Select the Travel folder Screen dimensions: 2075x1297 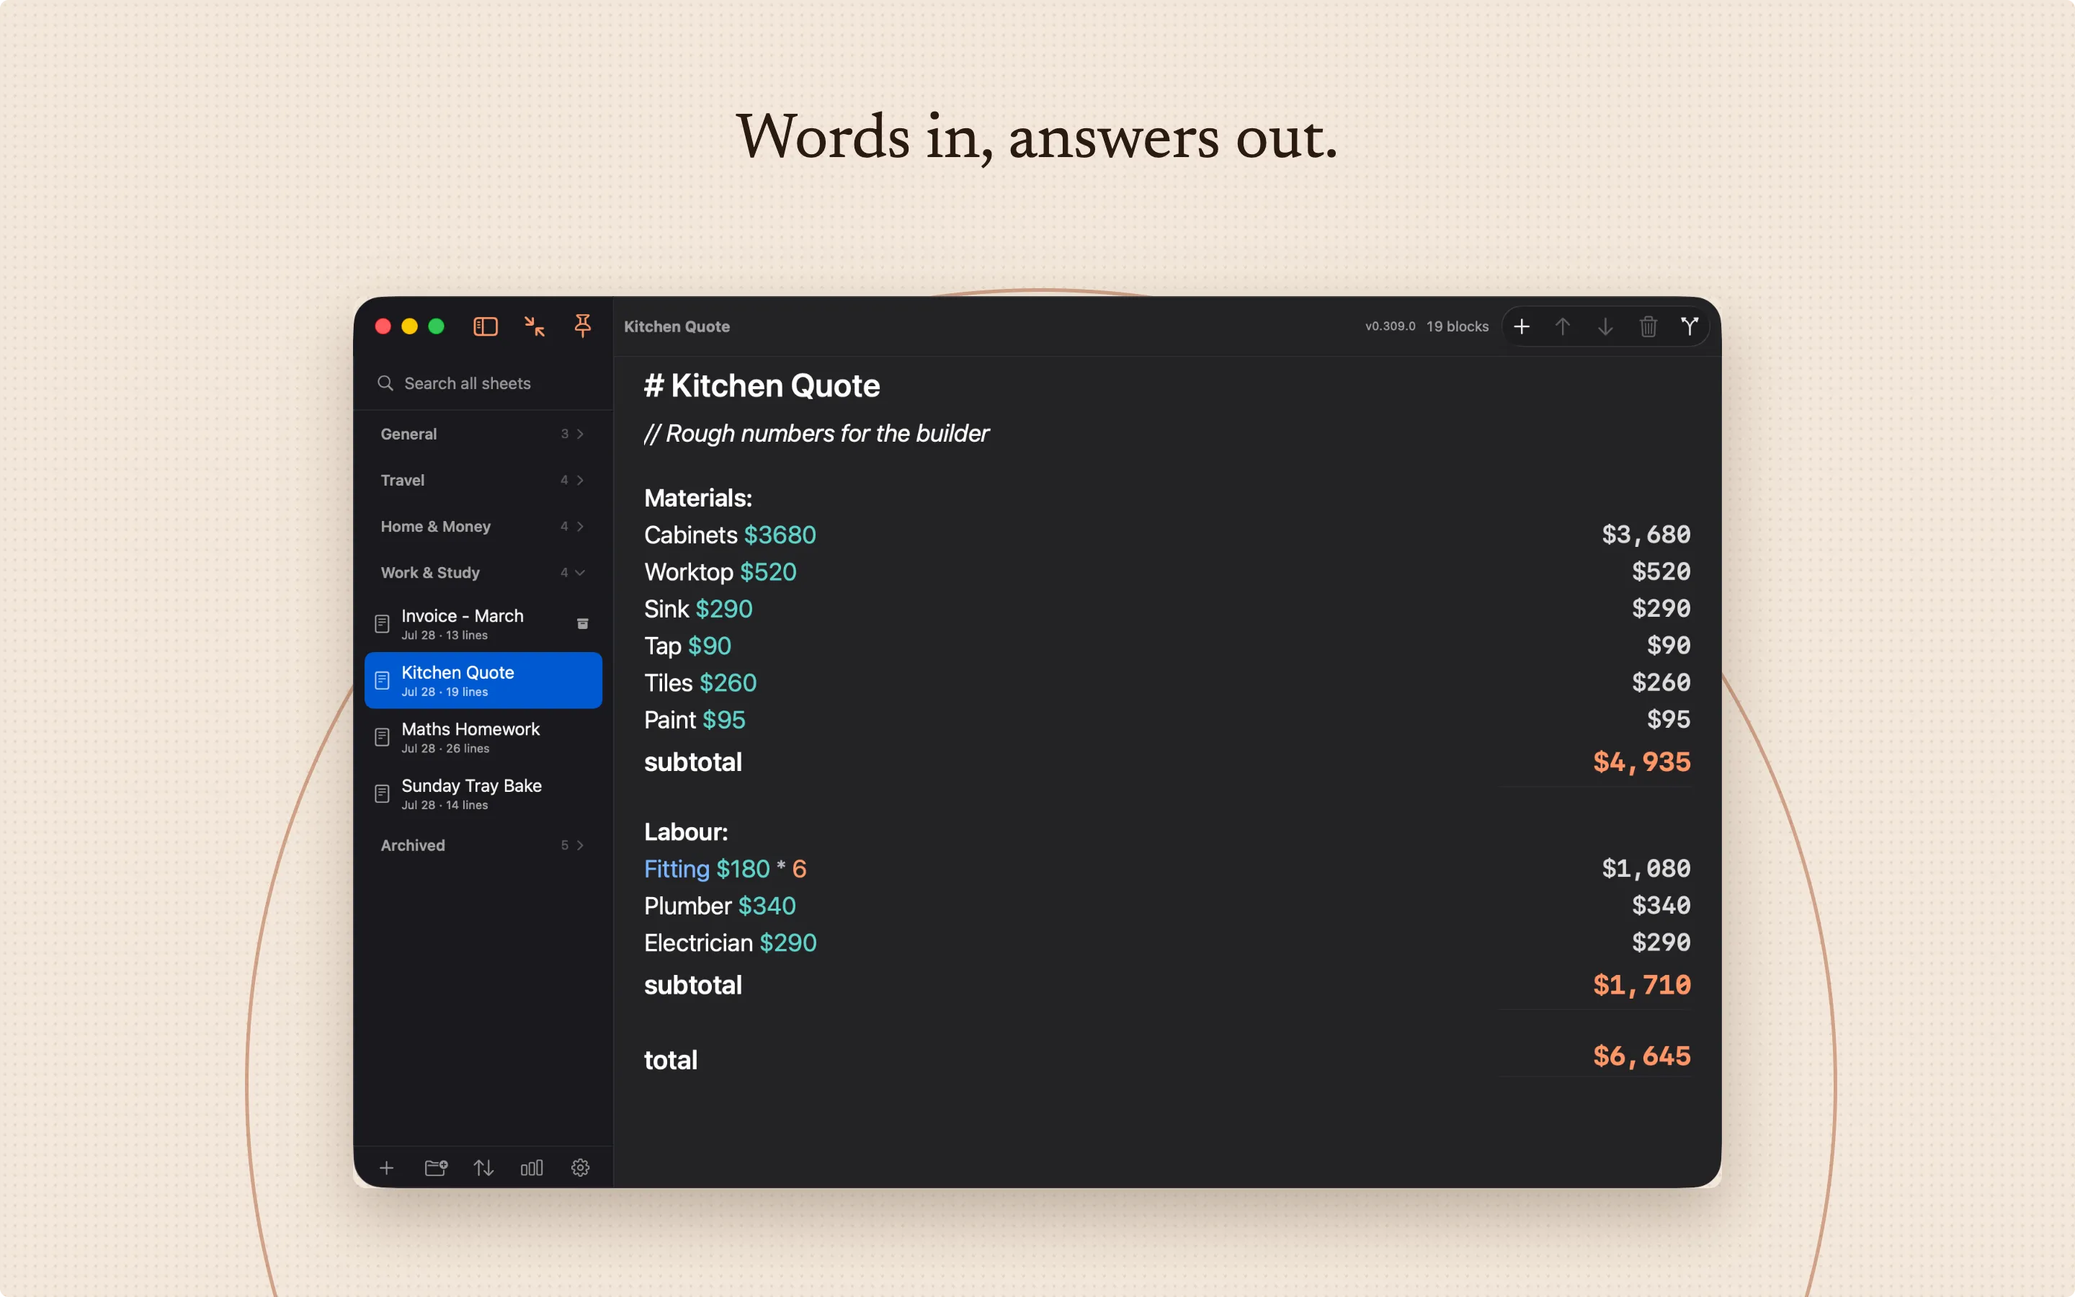point(483,481)
